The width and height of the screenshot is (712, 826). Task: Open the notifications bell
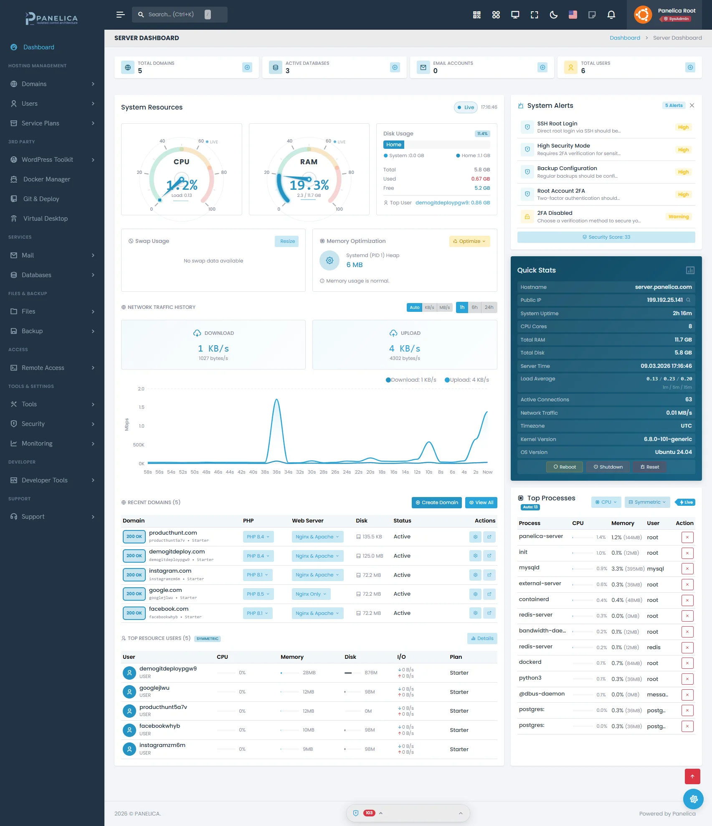611,15
